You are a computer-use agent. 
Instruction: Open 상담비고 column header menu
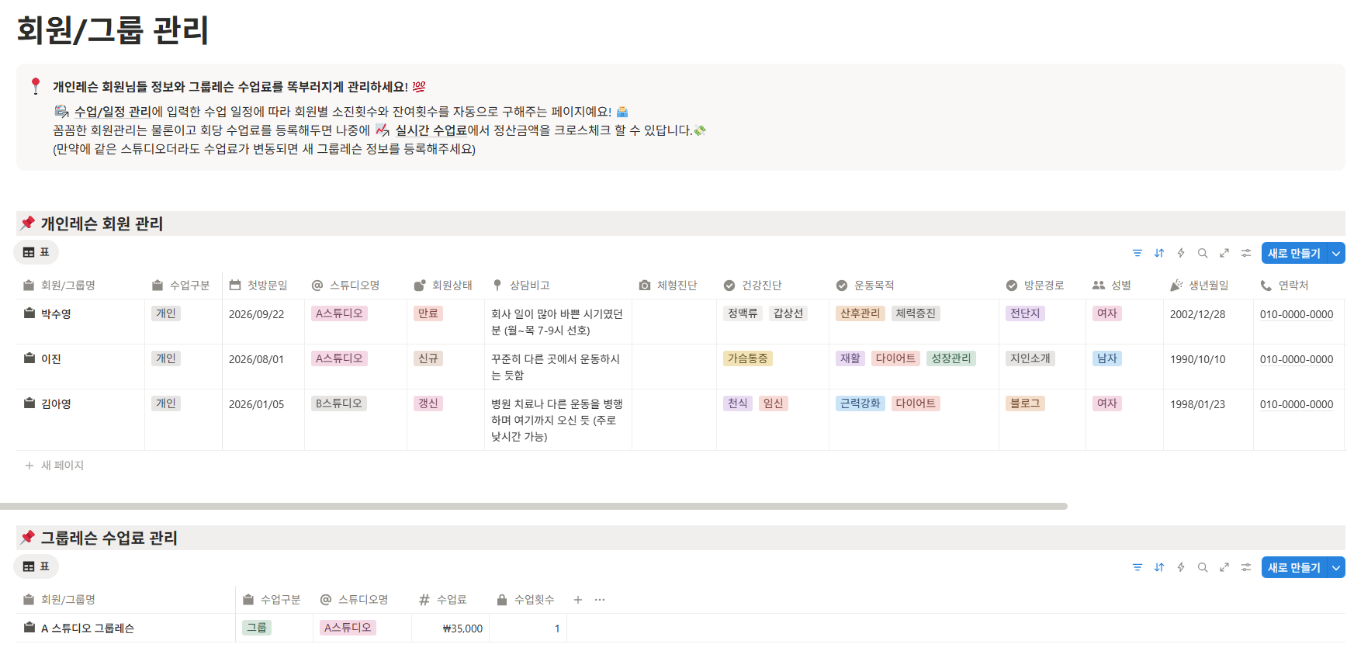(558, 286)
